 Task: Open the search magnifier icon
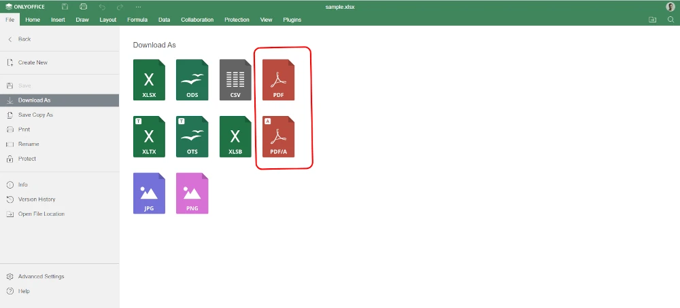point(670,20)
